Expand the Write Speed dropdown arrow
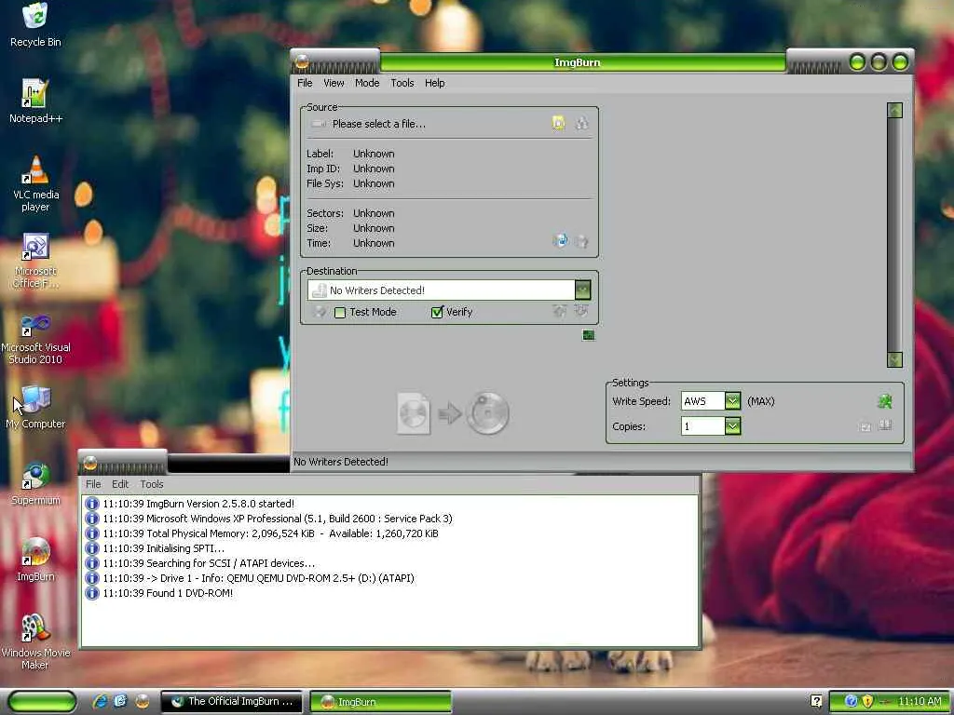 click(x=732, y=401)
